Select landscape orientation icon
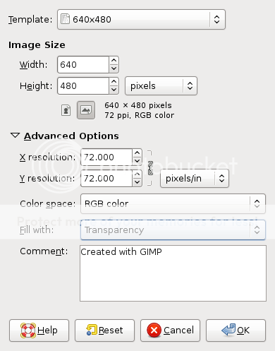This screenshot has height=351, width=275. click(x=86, y=110)
